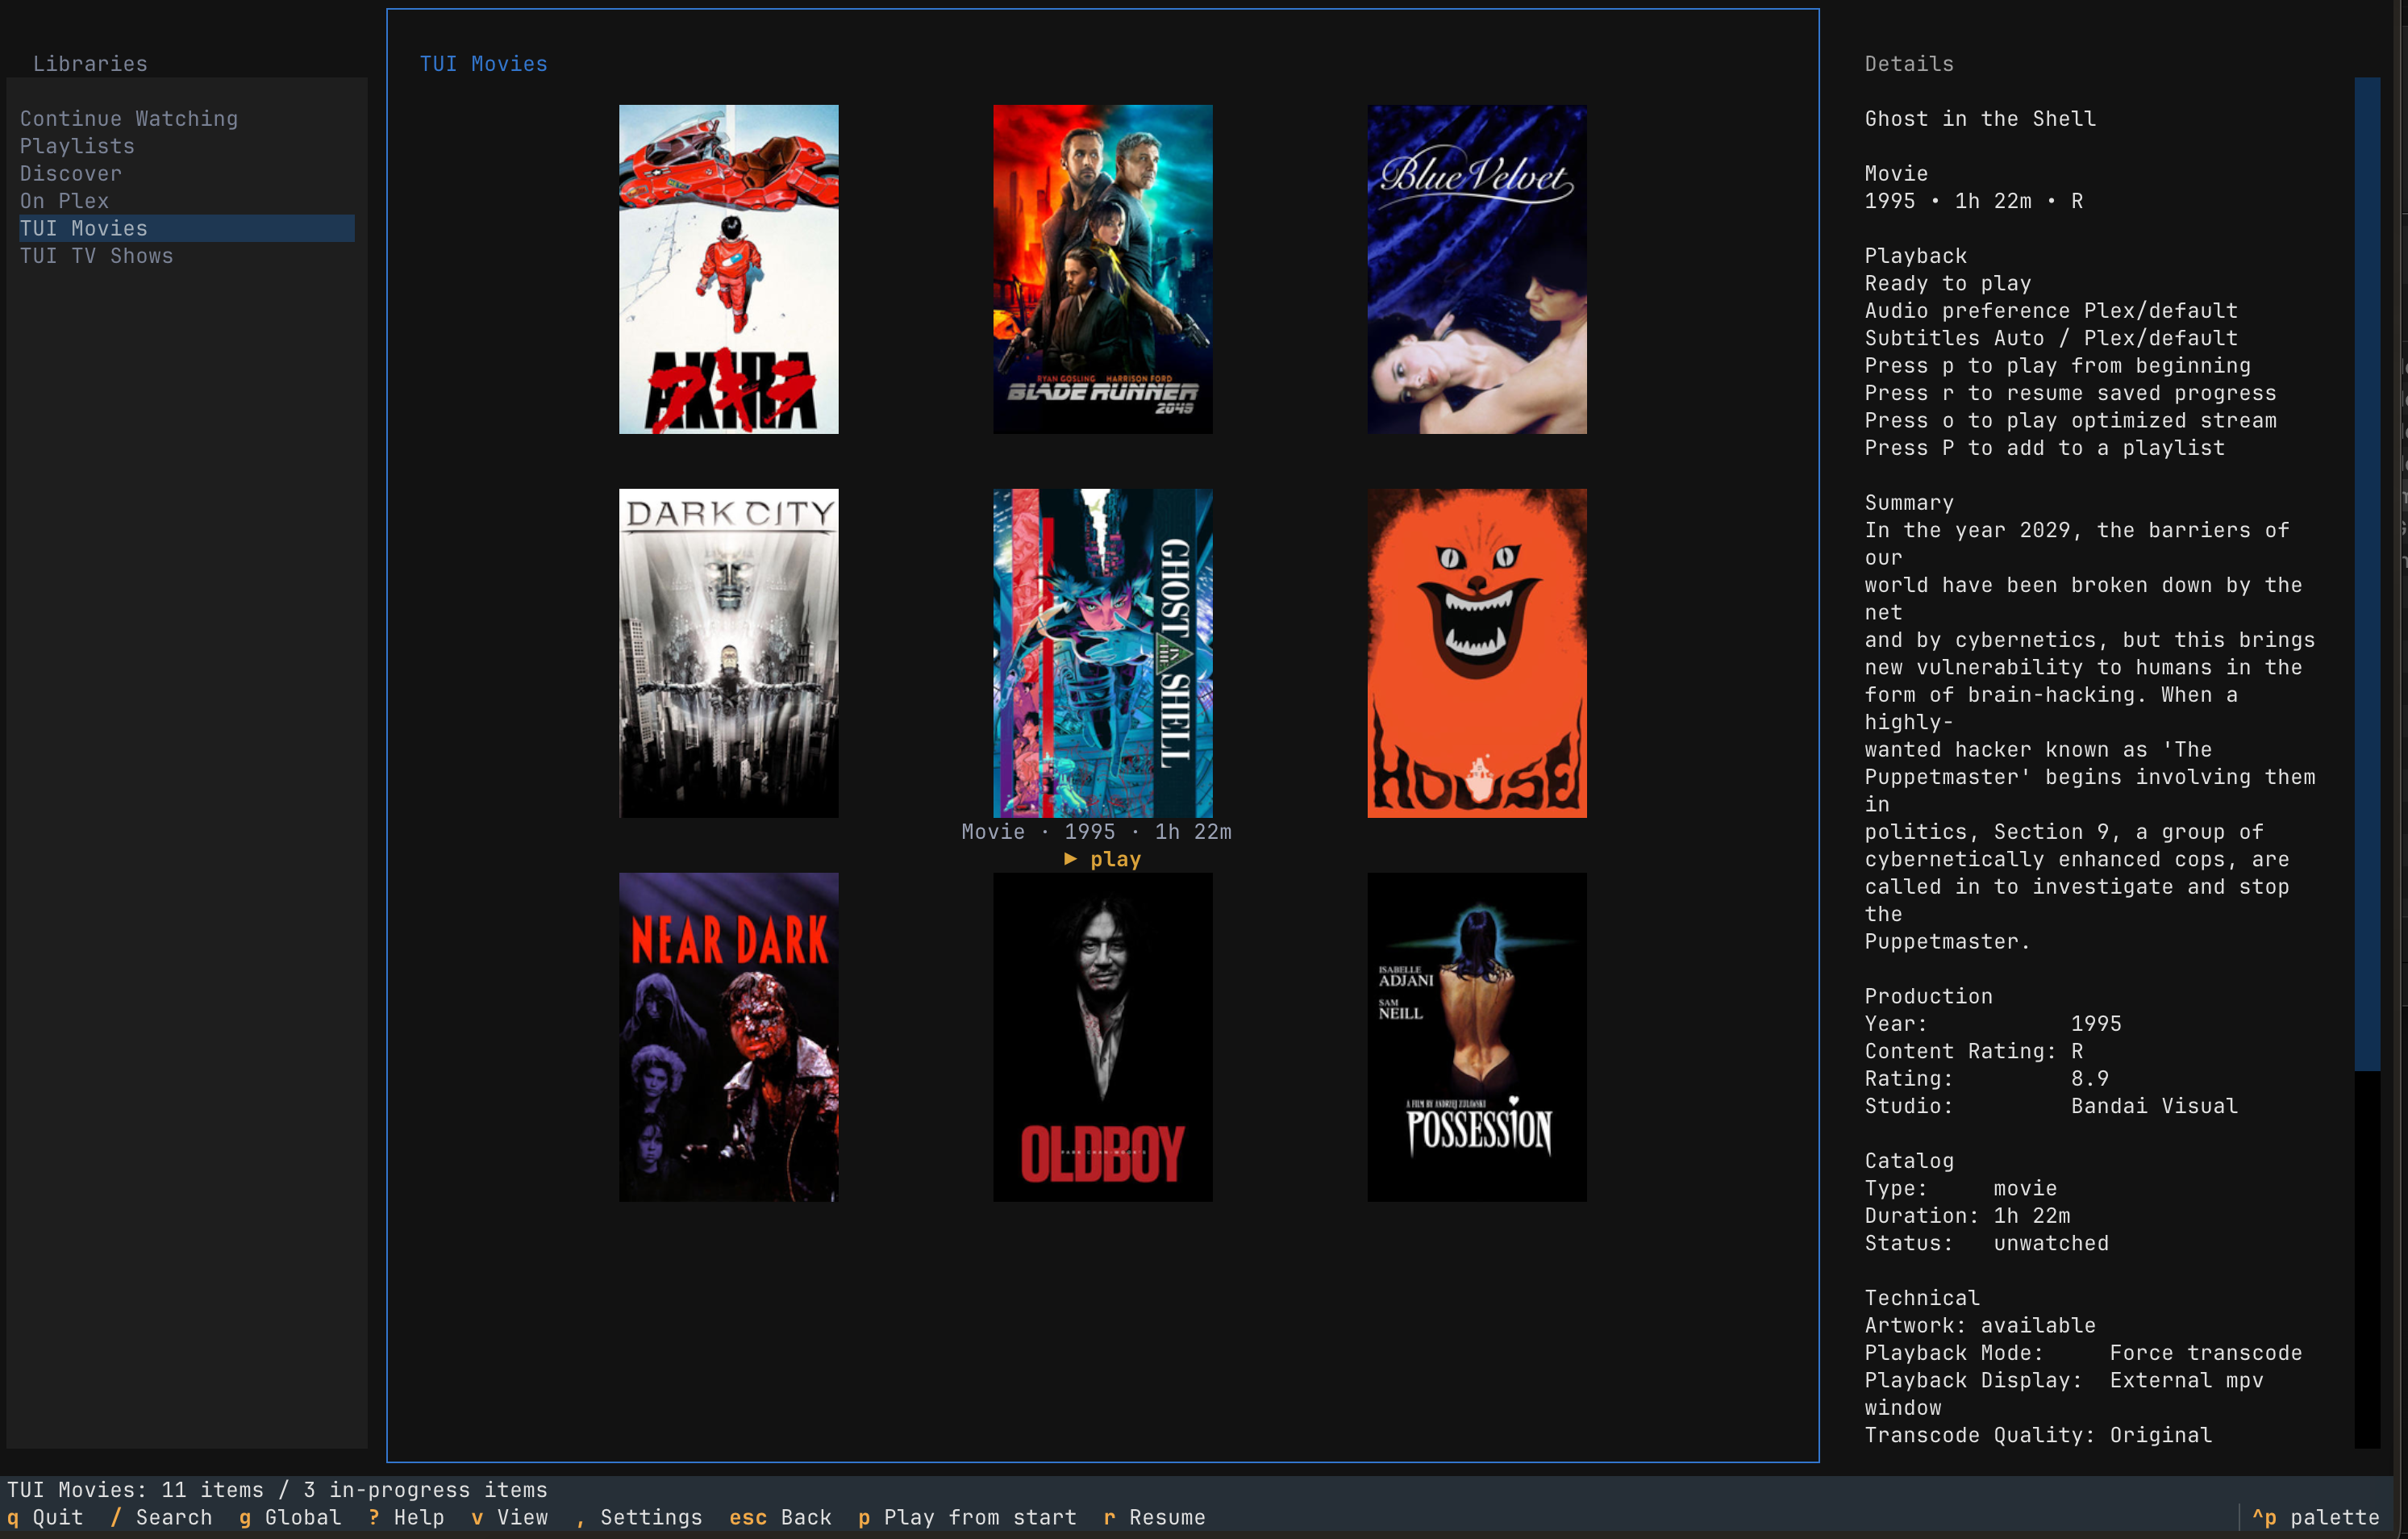Click Playback Mode Force transcode value
The width and height of the screenshot is (2408, 1539).
tap(2206, 1353)
